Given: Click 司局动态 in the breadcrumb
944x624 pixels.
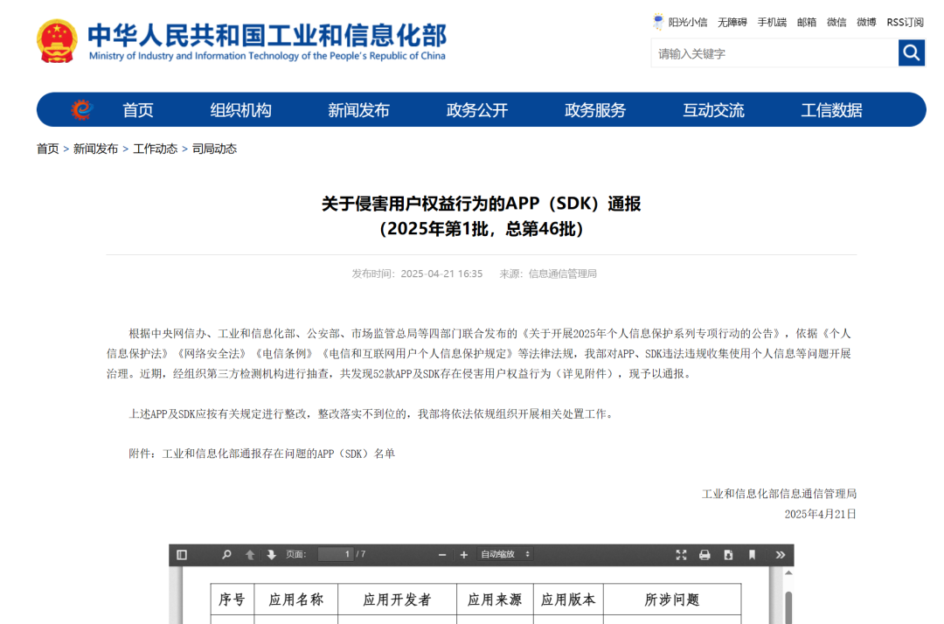Looking at the screenshot, I should pos(214,149).
